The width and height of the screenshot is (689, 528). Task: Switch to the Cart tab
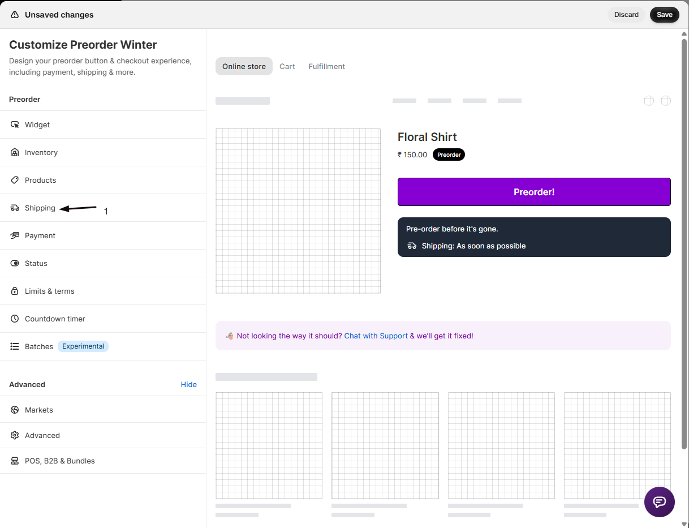point(287,66)
